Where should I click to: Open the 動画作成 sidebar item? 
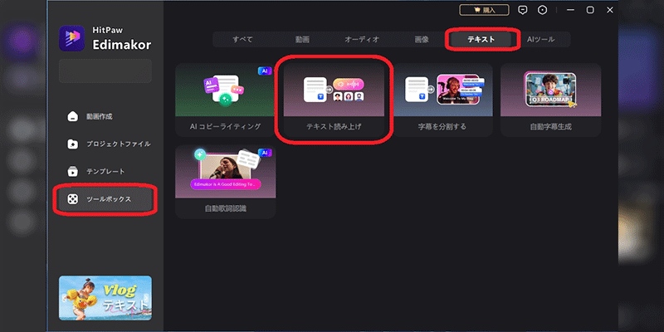click(105, 116)
